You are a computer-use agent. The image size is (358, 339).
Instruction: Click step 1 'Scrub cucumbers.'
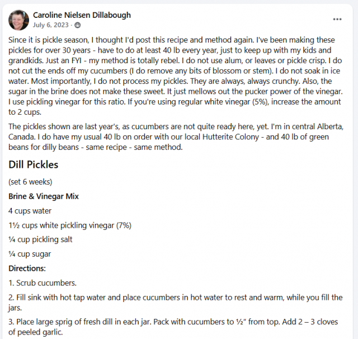[x=43, y=283]
